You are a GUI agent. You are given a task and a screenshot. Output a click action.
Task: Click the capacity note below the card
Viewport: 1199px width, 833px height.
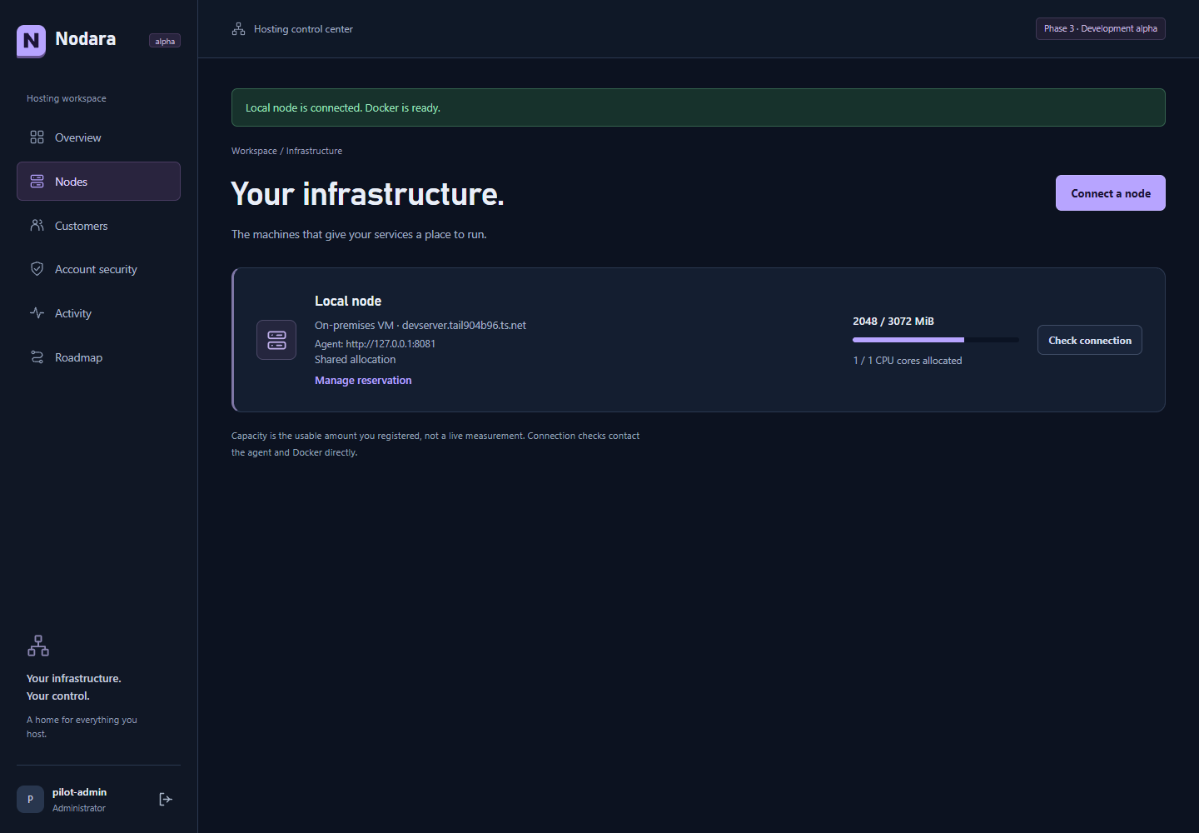(435, 444)
